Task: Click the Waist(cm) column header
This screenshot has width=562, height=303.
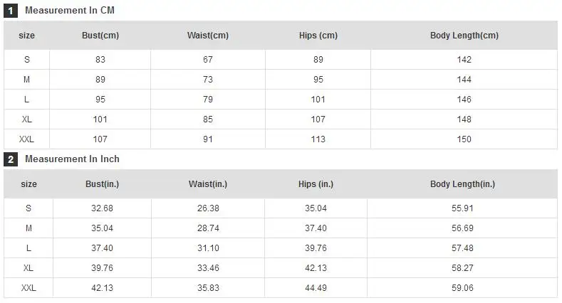Action: [x=208, y=36]
